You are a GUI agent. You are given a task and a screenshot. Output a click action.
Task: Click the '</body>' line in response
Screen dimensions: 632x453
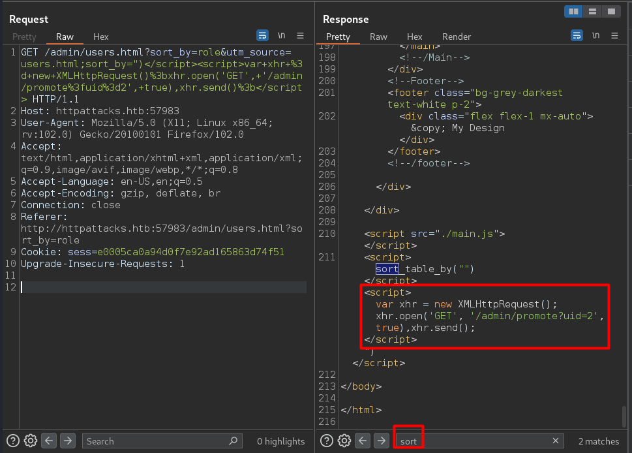(361, 386)
